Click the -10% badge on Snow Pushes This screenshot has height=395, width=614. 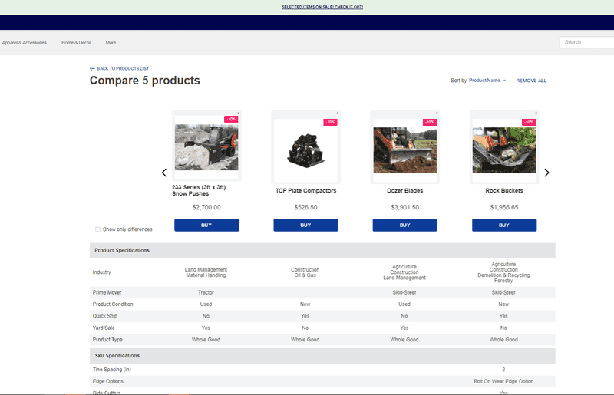[231, 119]
